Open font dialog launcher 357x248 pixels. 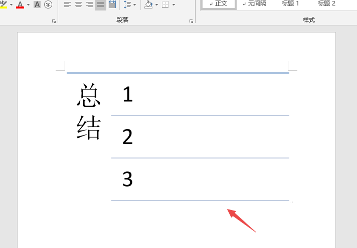[x=54, y=21]
